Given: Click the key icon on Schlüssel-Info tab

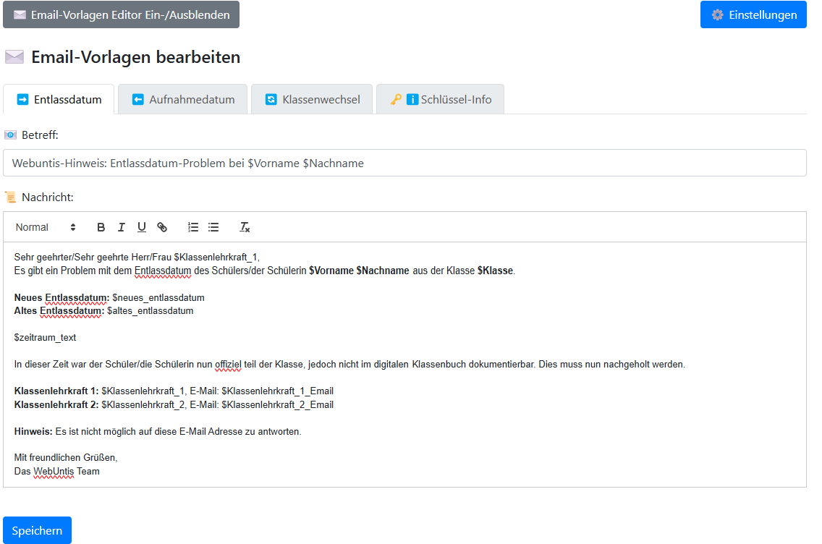Looking at the screenshot, I should click(397, 99).
